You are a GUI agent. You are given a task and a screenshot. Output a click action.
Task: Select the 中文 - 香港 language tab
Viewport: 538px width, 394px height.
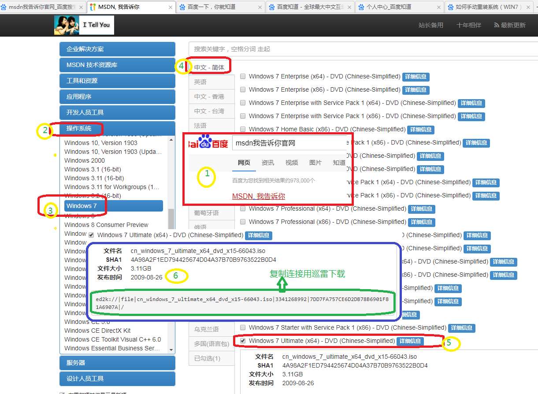click(x=211, y=97)
